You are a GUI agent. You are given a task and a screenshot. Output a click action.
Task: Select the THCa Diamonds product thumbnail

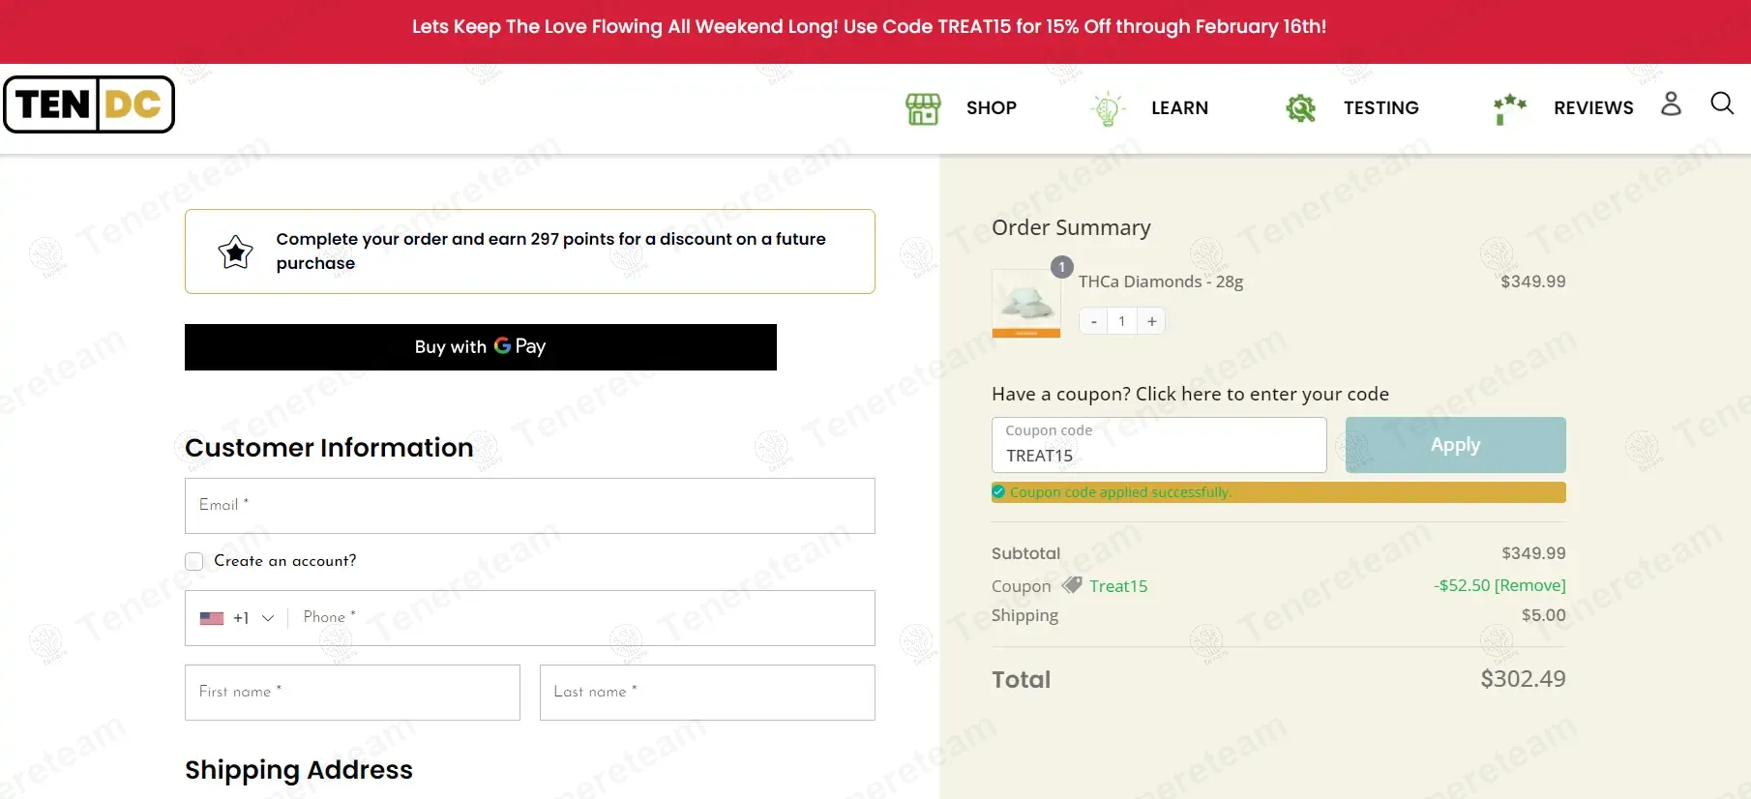[1026, 304]
